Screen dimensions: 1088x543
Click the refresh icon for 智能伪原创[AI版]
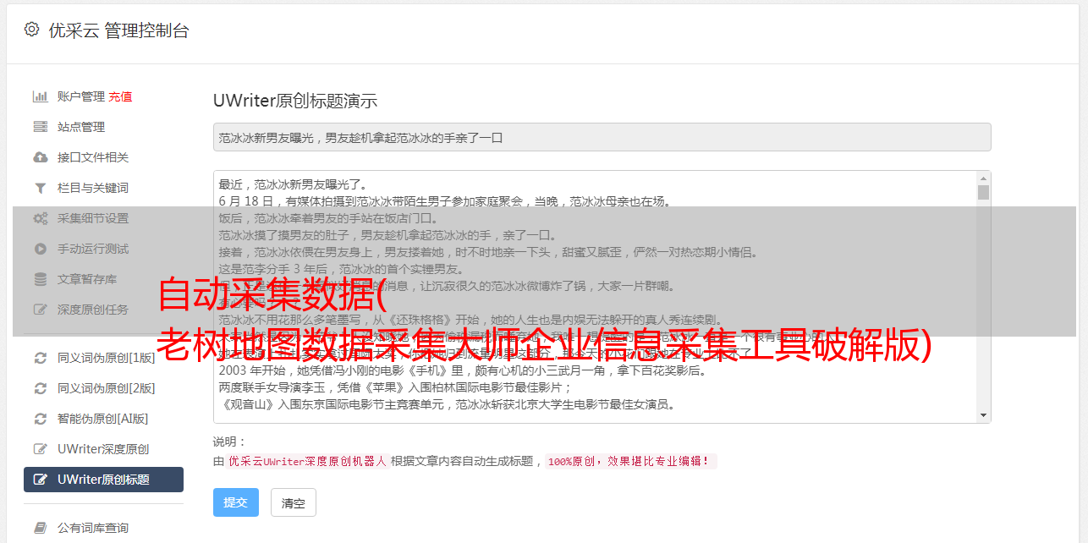tap(40, 419)
